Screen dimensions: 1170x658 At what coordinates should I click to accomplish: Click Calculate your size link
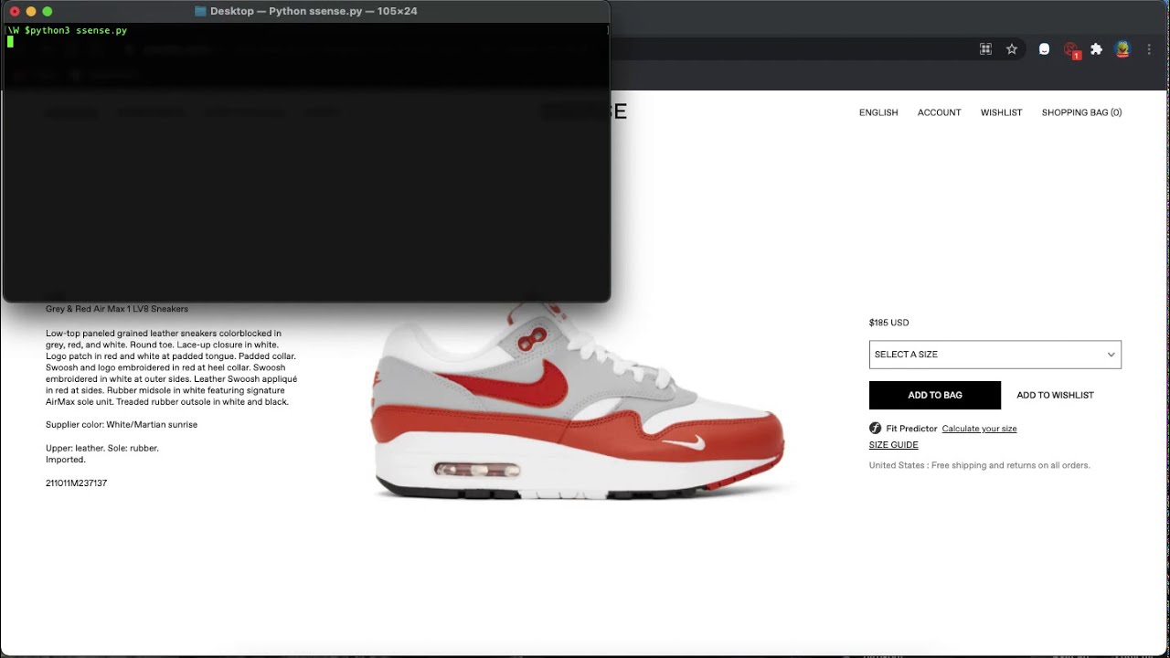pyautogui.click(x=979, y=429)
